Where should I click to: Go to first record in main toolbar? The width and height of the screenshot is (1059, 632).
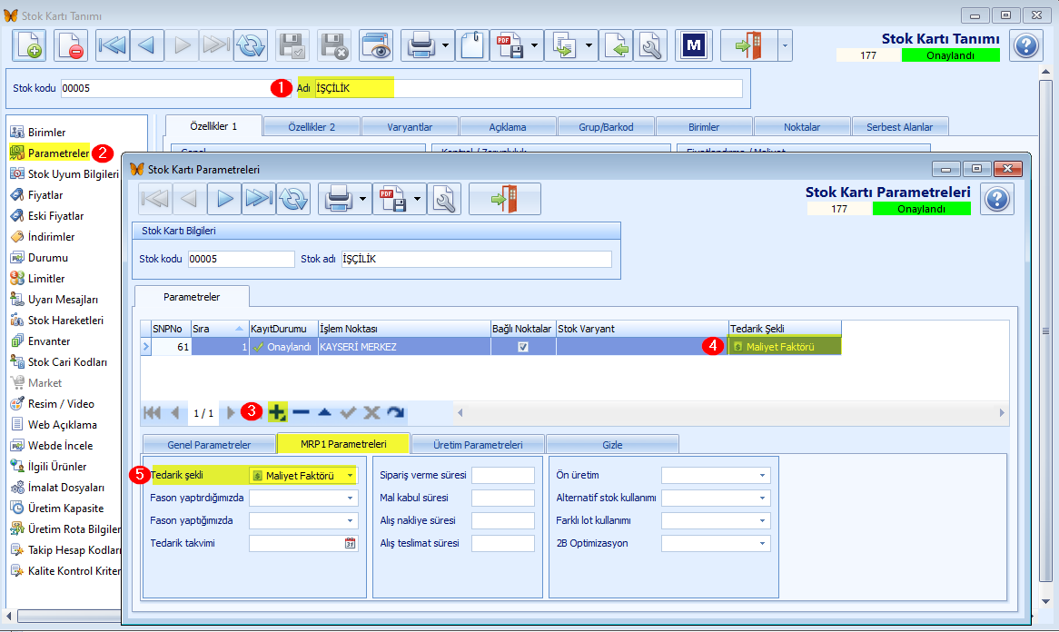(112, 45)
